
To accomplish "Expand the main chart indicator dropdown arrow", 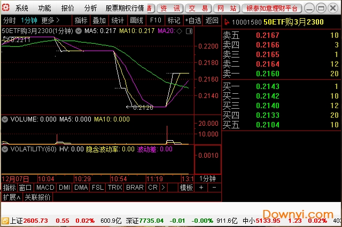I will tap(79, 31).
